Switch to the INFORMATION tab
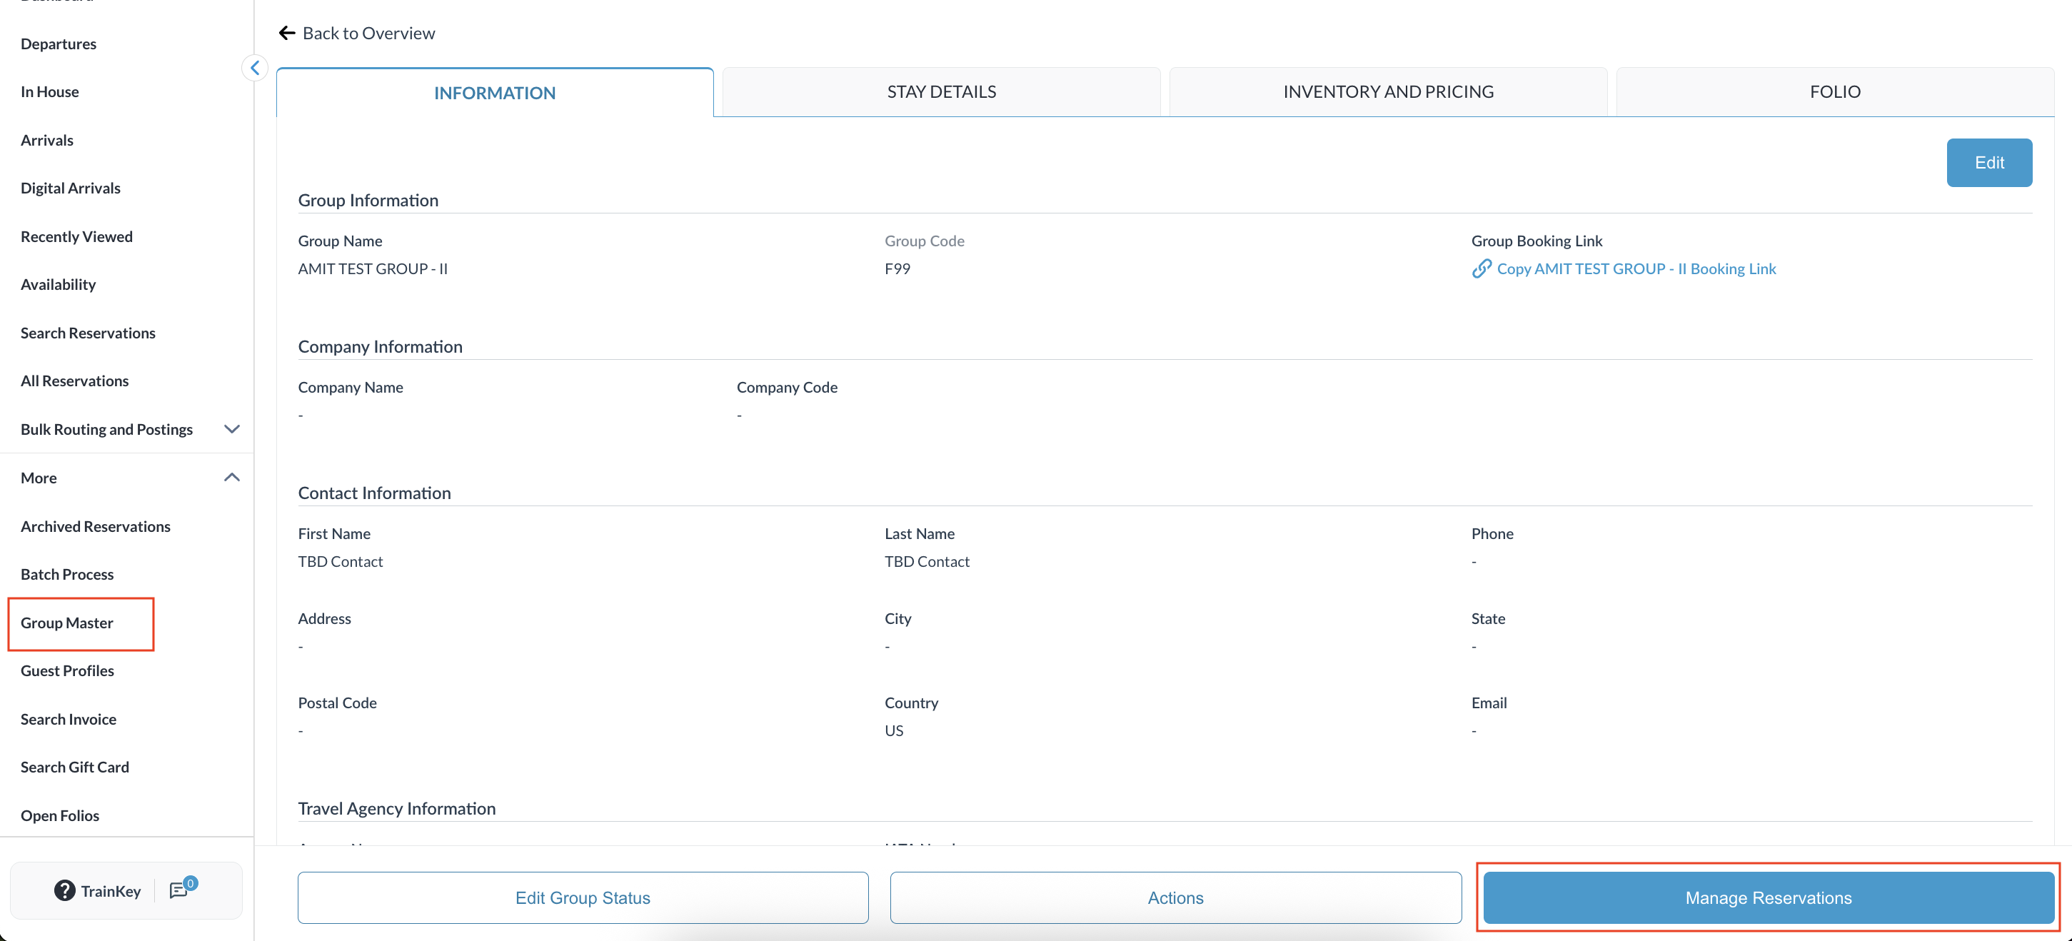This screenshot has height=941, width=2072. (x=495, y=93)
